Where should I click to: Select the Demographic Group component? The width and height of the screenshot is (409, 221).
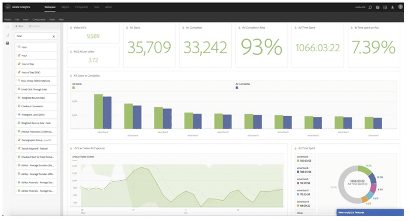pyautogui.click(x=36, y=140)
